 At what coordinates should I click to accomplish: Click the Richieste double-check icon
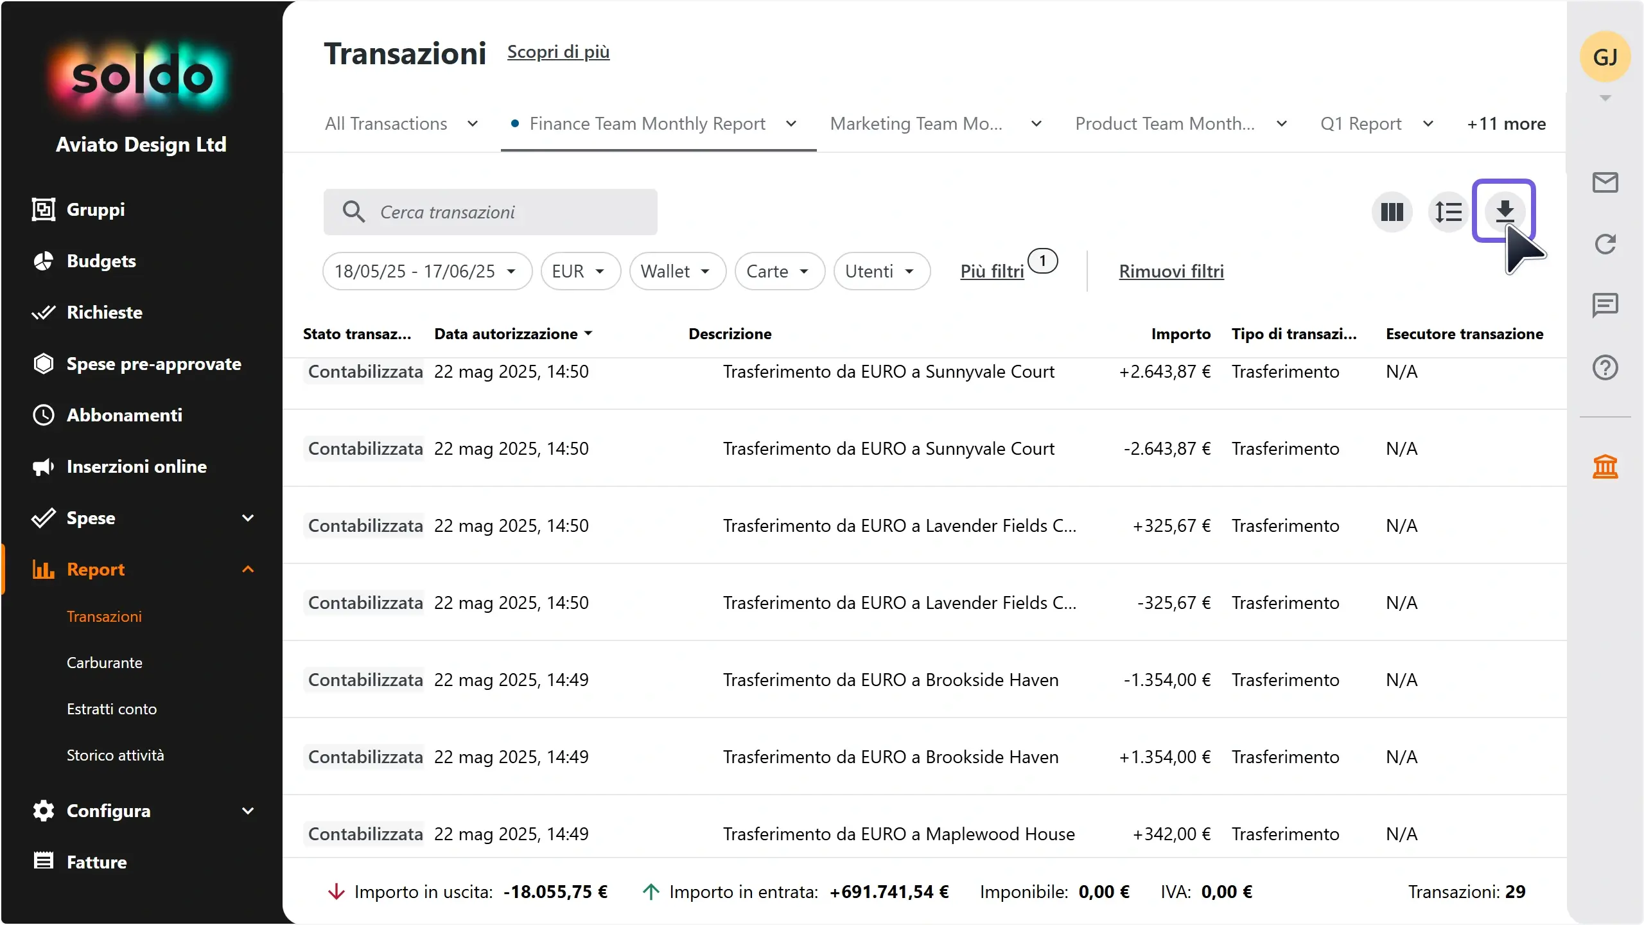pos(44,312)
